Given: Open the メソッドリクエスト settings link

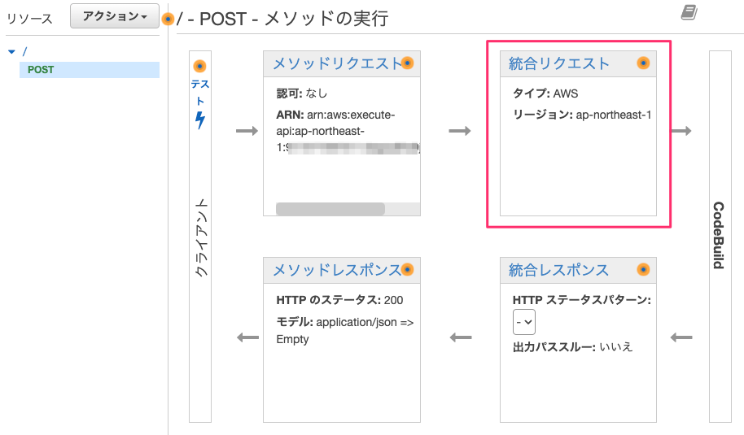Looking at the screenshot, I should pos(335,63).
